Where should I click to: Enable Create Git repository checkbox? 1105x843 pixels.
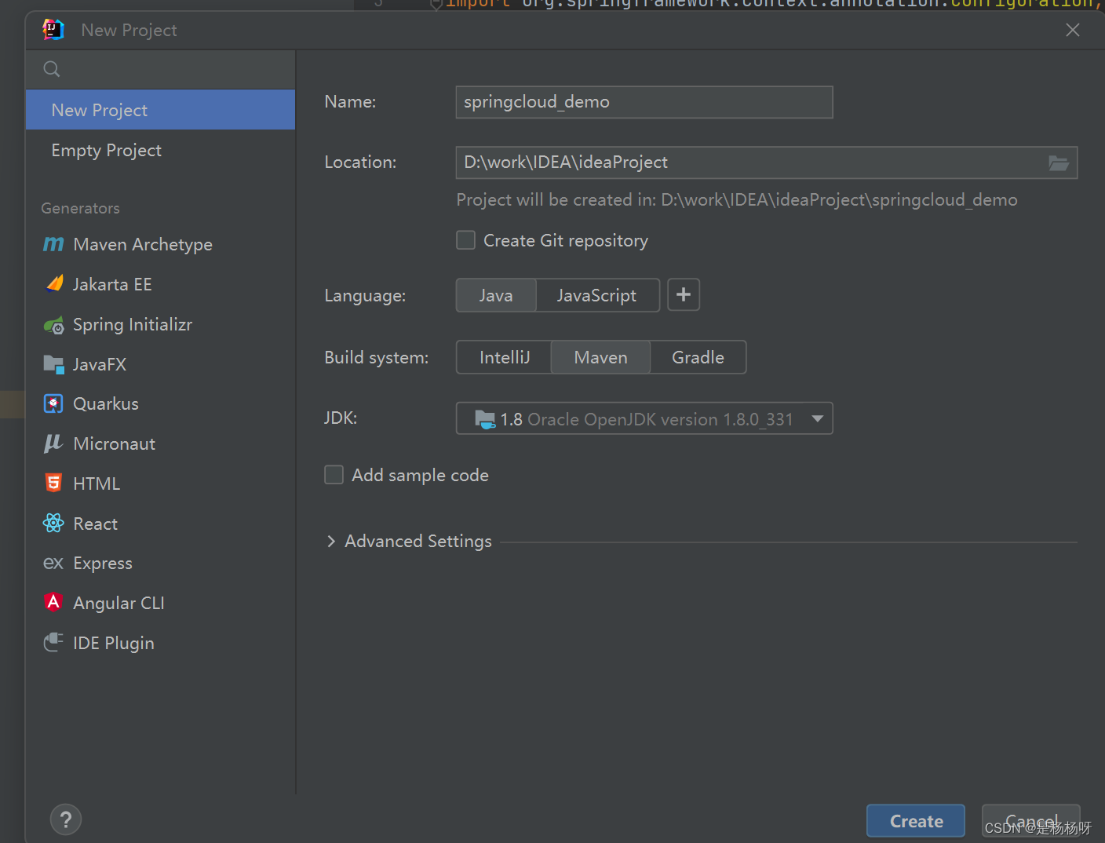pos(466,240)
